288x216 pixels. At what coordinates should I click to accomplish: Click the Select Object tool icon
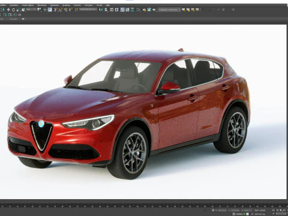(x=3, y=10)
